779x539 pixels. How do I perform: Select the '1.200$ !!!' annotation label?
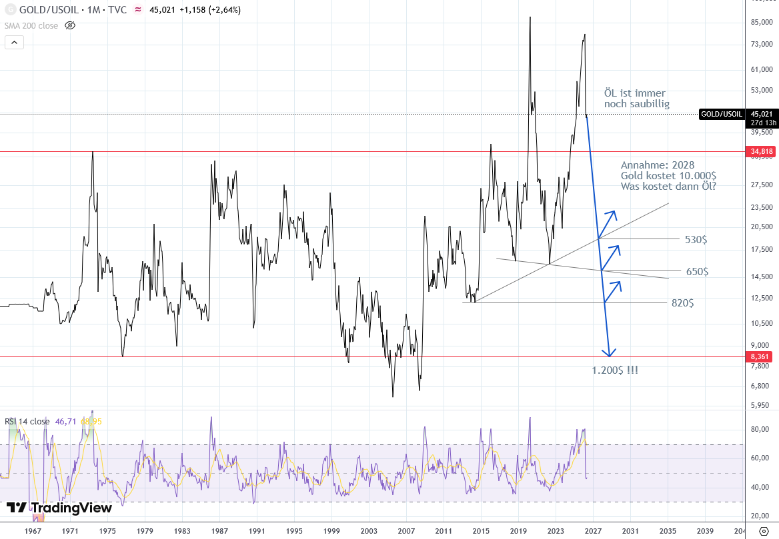tap(615, 370)
